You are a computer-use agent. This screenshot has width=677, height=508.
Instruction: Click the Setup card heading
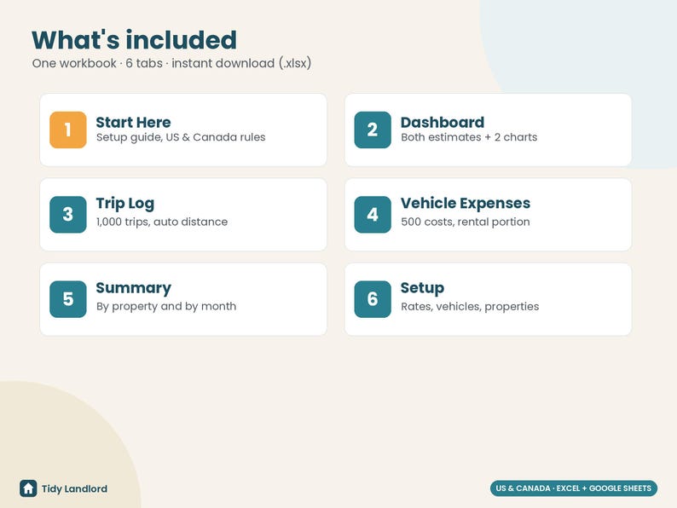422,288
